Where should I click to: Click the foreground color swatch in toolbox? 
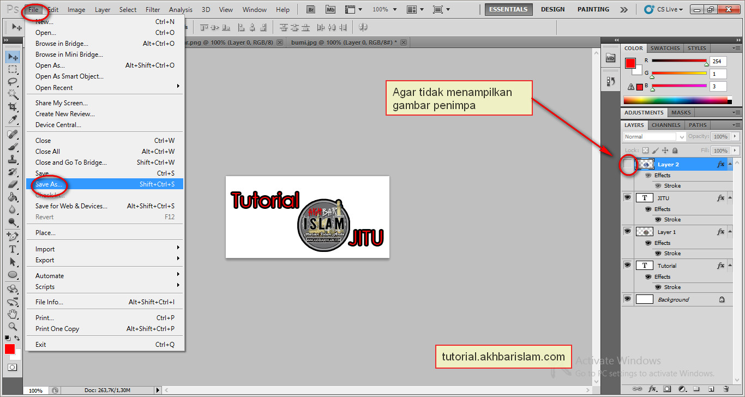[10, 349]
